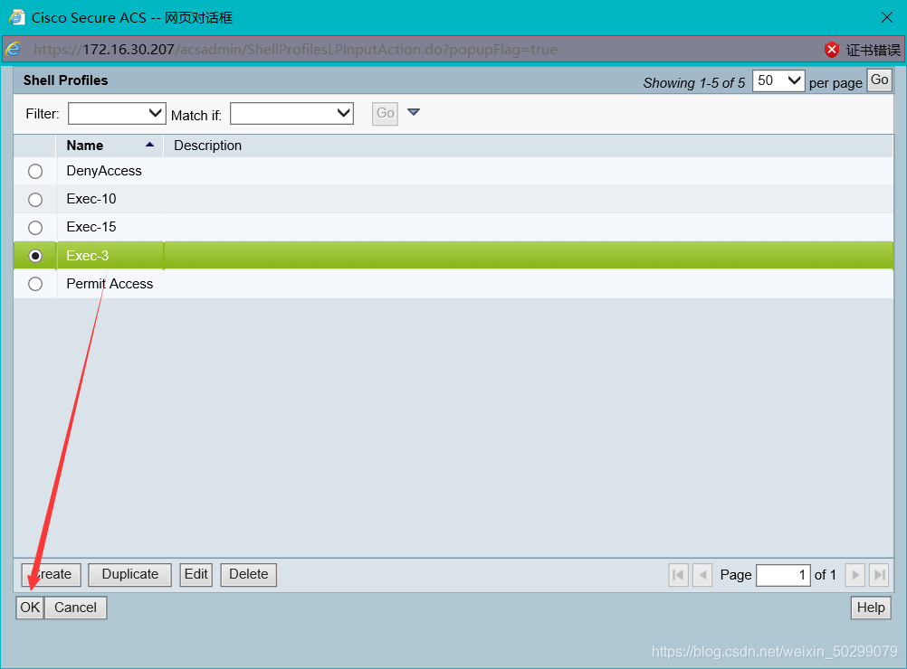Click the Delete button
Image resolution: width=907 pixels, height=669 pixels.
[249, 575]
